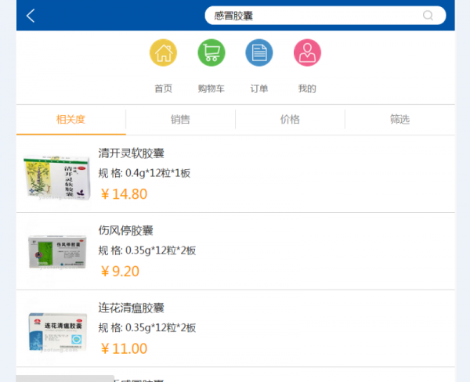Screen dimensions: 470x382
Task: Open the green shopping cart icon
Action: click(x=211, y=52)
